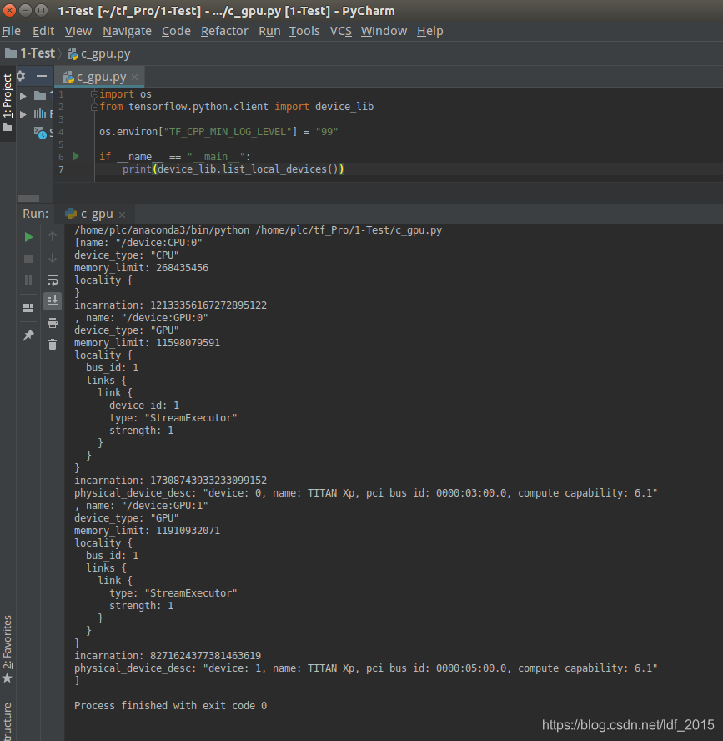Open the Edit menu
Viewport: 723px width, 741px height.
click(43, 31)
